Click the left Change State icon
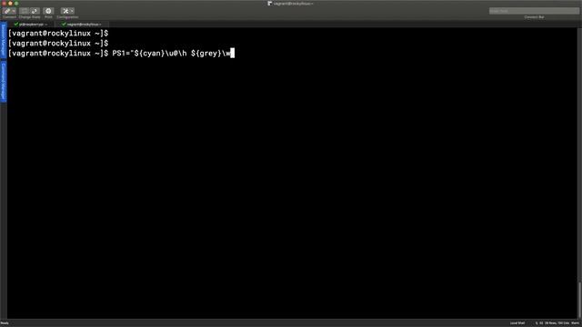This screenshot has width=582, height=327. click(x=25, y=11)
